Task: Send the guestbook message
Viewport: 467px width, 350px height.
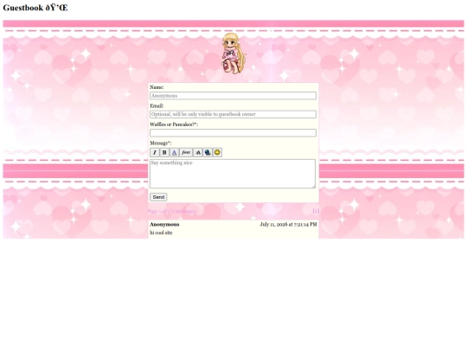Action: click(x=158, y=197)
